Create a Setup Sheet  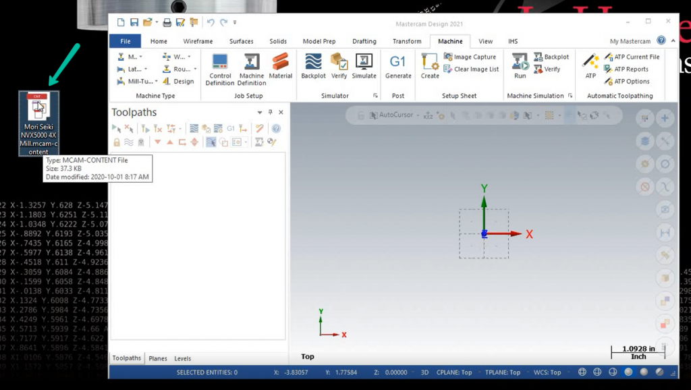(x=430, y=66)
